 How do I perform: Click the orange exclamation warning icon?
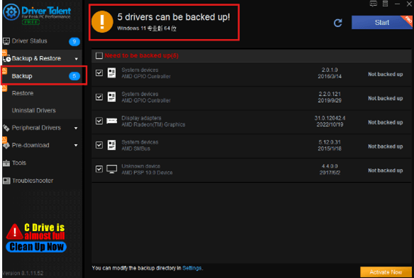[102, 21]
